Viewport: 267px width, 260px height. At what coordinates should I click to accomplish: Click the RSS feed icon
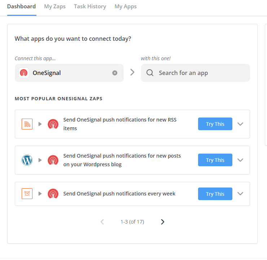[x=27, y=124]
